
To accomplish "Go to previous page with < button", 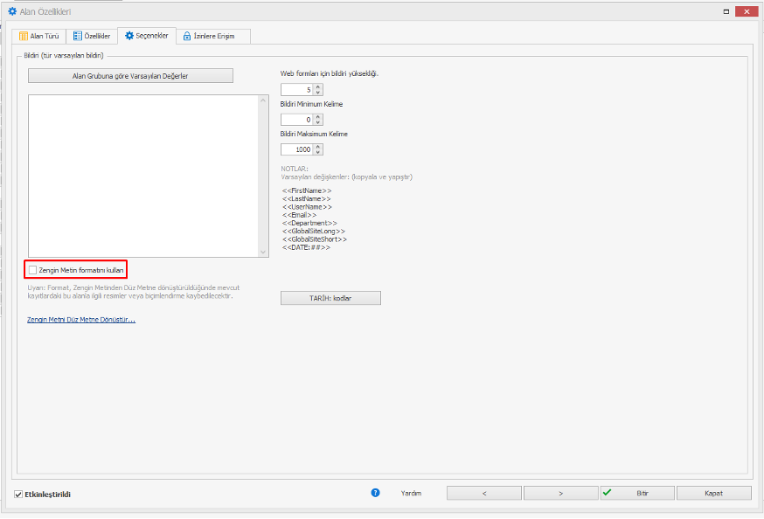I will point(483,493).
